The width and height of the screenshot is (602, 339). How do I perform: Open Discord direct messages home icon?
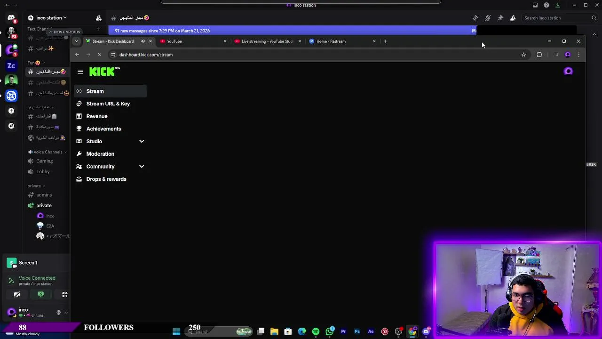point(11,18)
